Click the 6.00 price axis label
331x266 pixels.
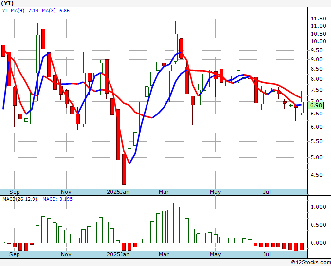316,127
